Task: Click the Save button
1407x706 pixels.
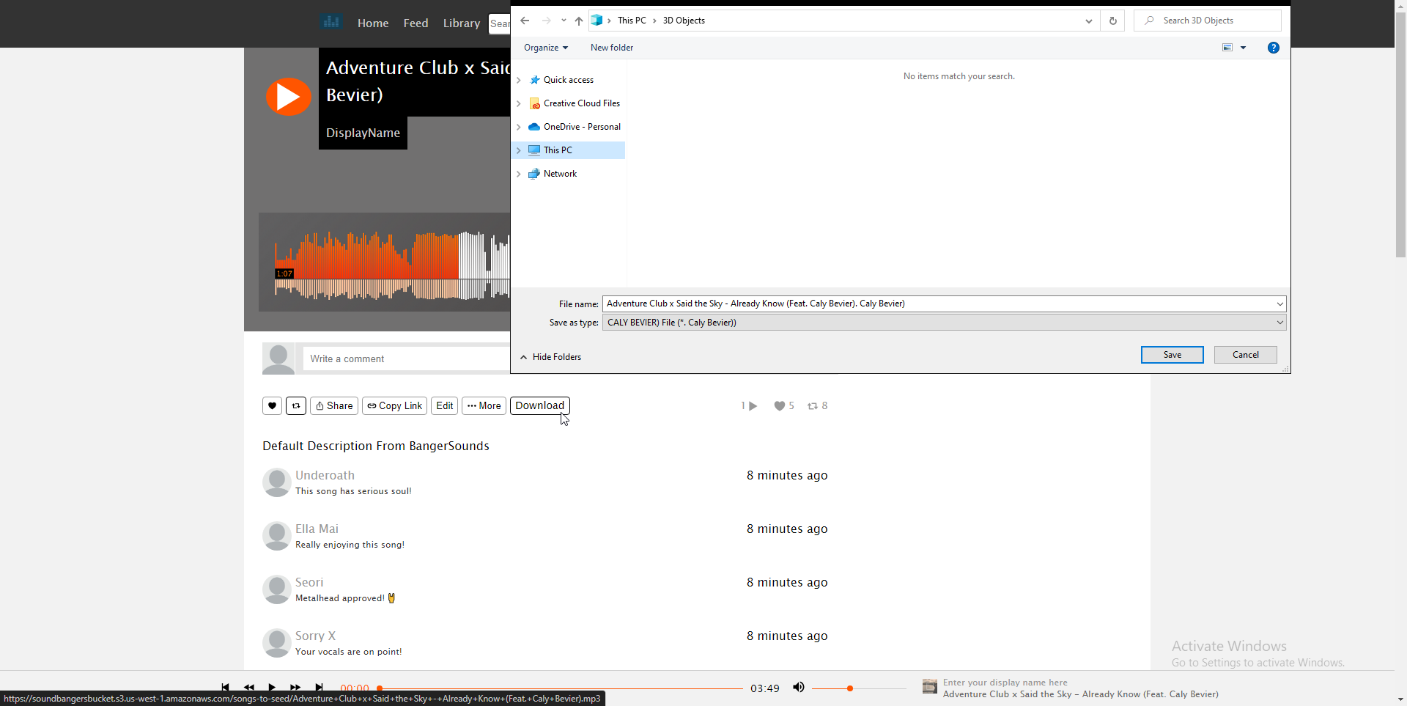Action: [1172, 355]
